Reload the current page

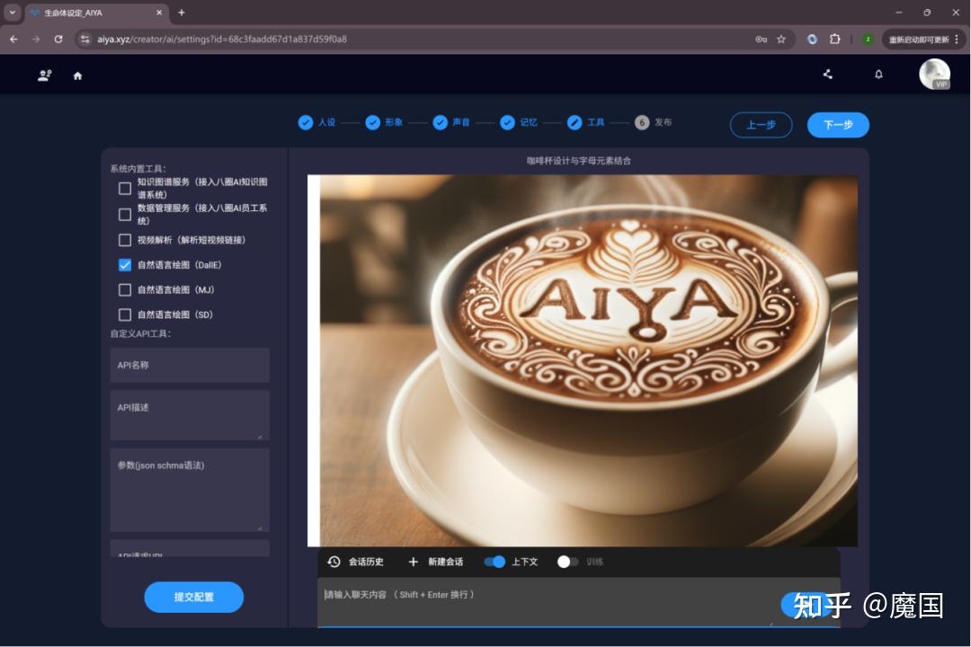58,39
